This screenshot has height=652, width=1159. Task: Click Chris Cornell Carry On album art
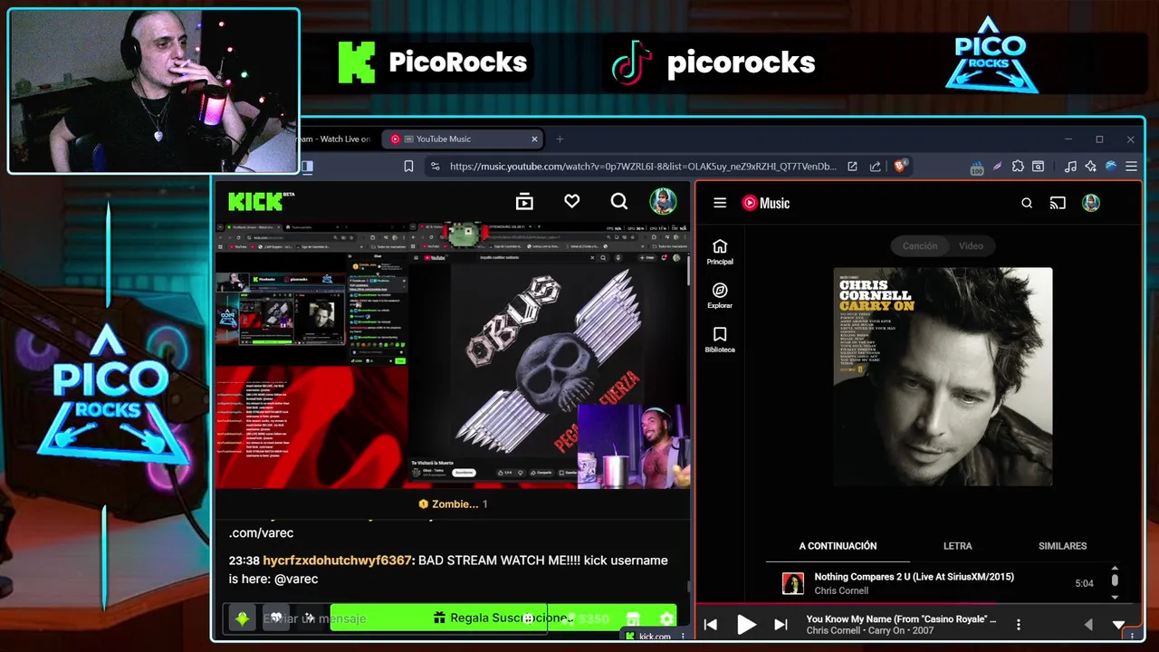[x=943, y=377]
